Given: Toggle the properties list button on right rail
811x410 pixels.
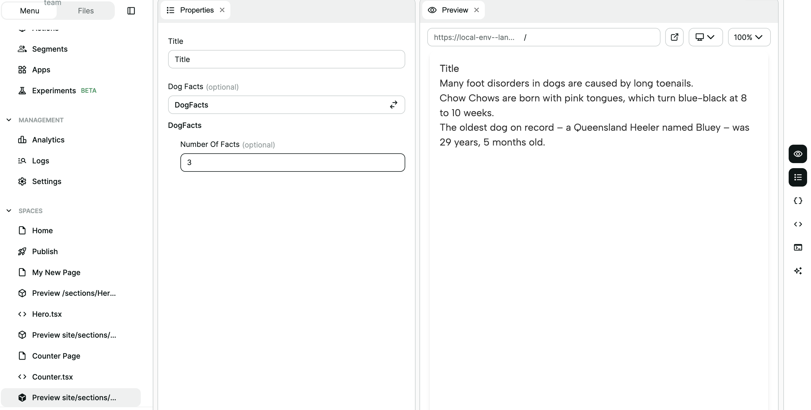Looking at the screenshot, I should click(798, 178).
